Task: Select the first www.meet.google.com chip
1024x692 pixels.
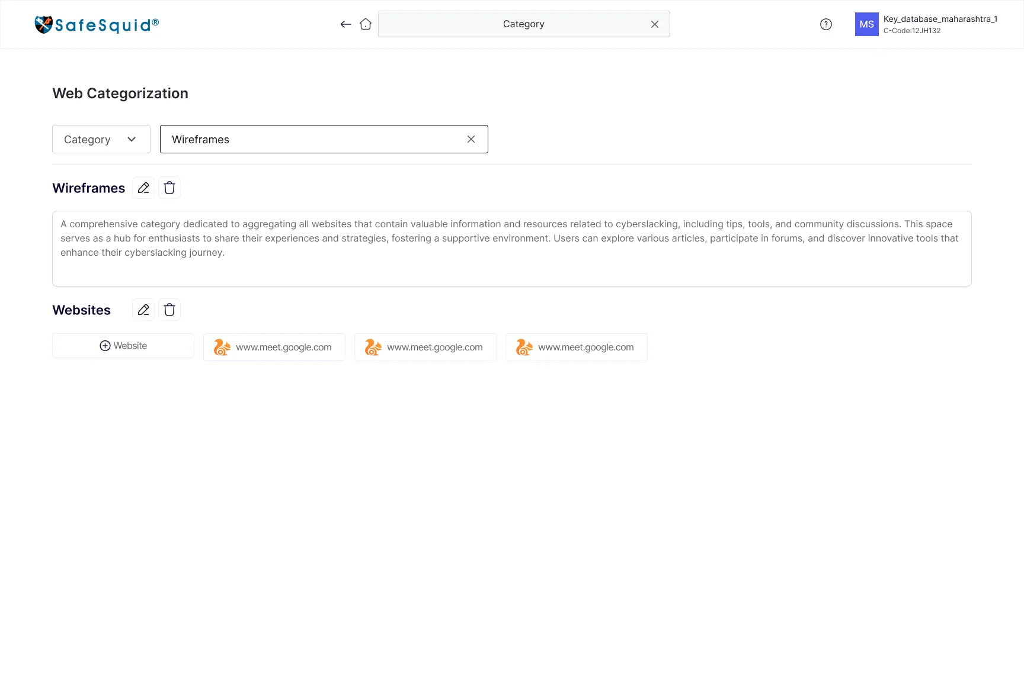Action: click(x=274, y=347)
